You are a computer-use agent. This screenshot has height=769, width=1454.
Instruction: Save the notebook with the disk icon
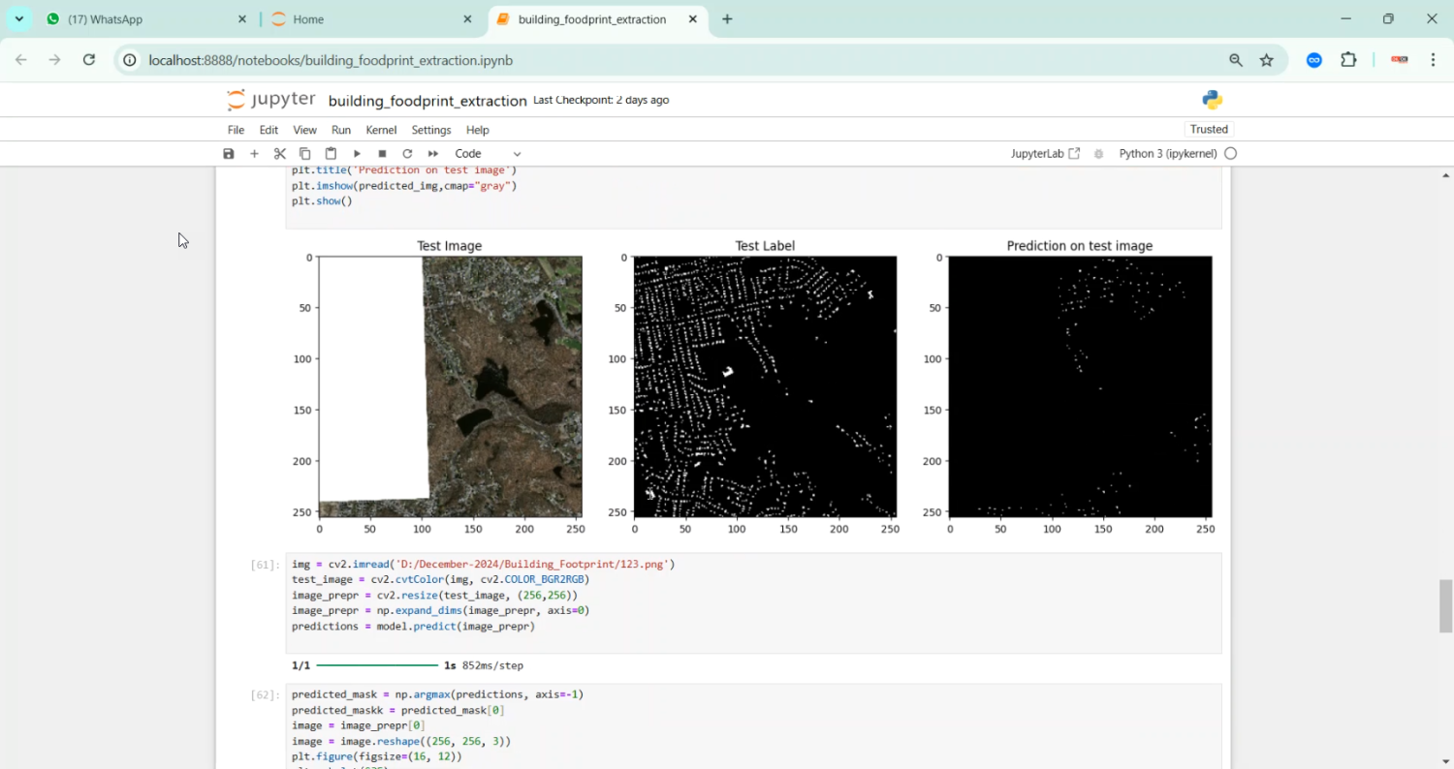(229, 154)
